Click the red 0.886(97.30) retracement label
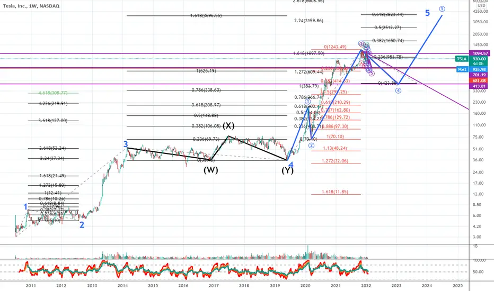 click(x=335, y=126)
